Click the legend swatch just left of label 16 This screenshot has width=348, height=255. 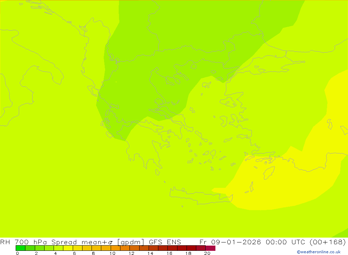[163, 248]
